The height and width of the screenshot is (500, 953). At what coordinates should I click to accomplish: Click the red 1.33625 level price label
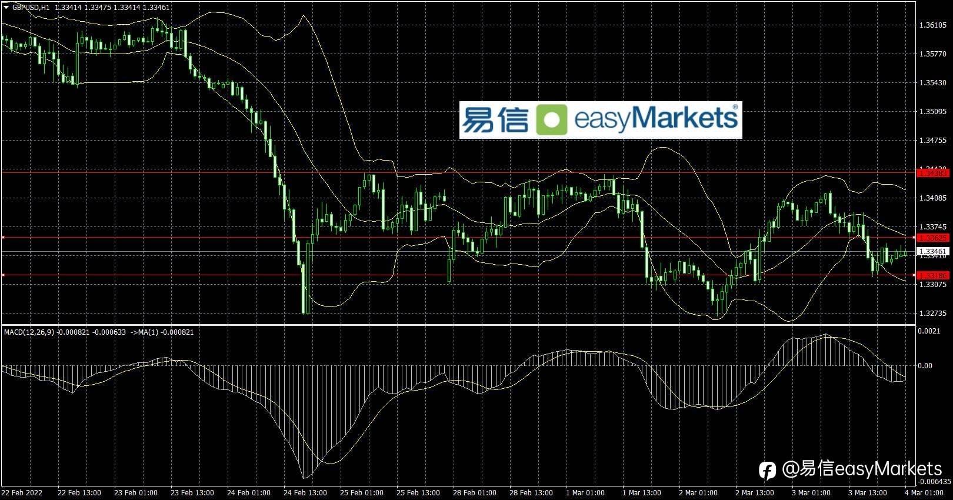point(933,238)
